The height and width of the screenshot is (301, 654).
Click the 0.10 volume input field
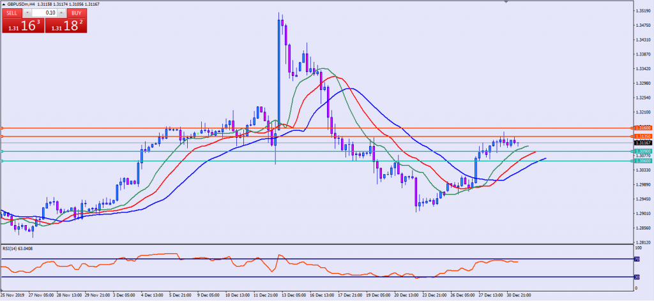(x=44, y=13)
